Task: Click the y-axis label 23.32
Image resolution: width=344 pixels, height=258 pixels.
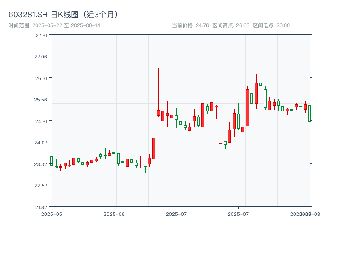Action: tap(40, 164)
